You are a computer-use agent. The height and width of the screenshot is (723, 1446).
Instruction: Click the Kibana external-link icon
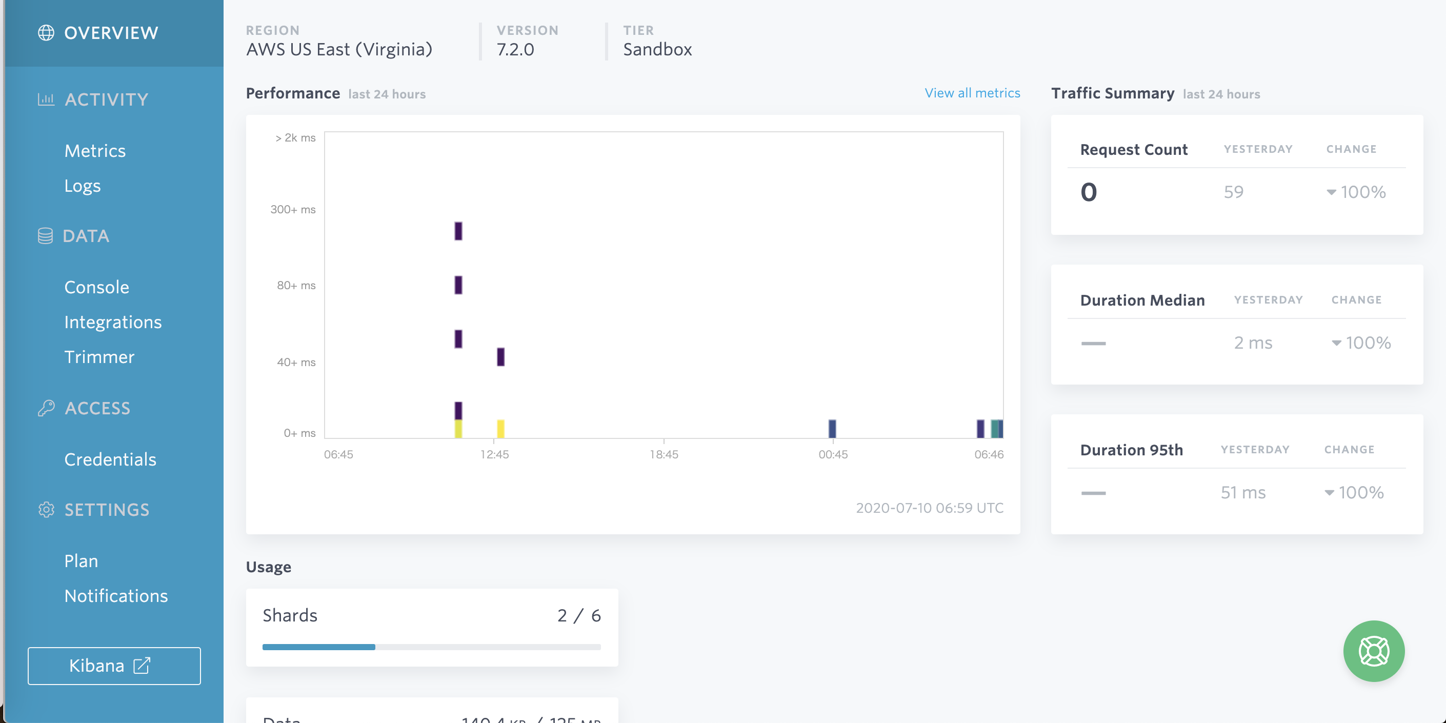click(142, 666)
